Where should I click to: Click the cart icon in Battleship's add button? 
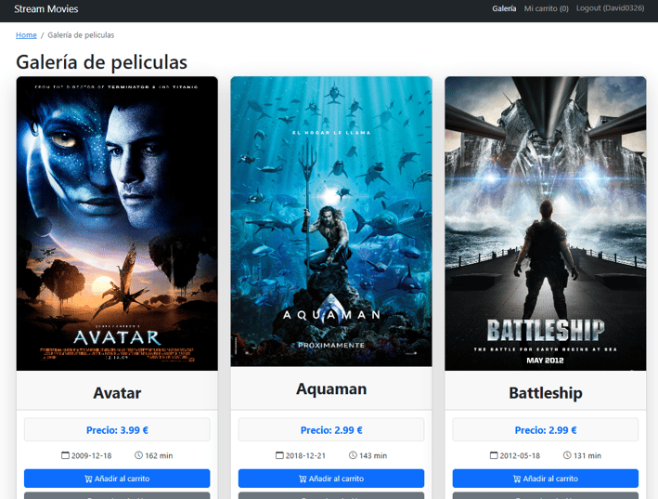pyautogui.click(x=517, y=479)
